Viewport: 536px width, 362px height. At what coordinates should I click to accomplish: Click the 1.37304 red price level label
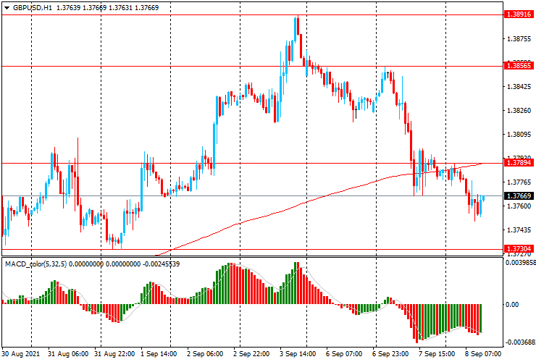519,248
